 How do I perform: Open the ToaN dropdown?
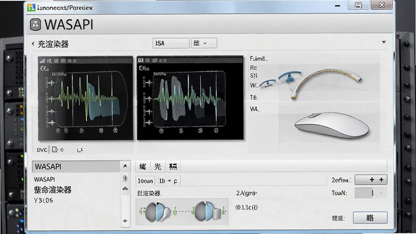(x=371, y=193)
